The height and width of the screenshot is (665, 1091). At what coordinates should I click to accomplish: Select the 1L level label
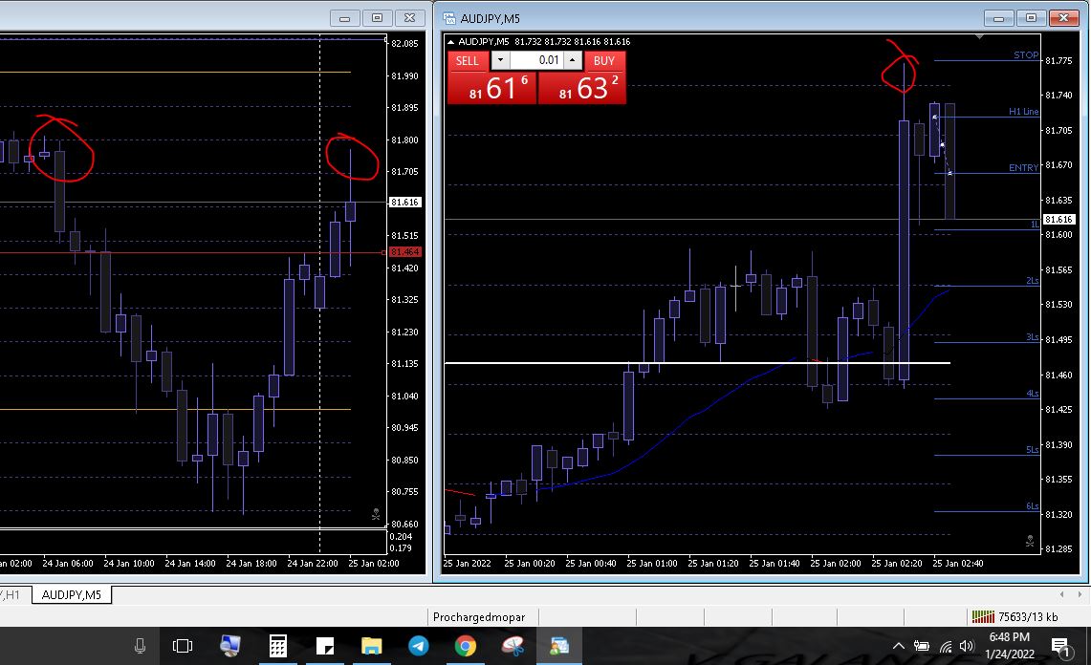click(x=1035, y=224)
